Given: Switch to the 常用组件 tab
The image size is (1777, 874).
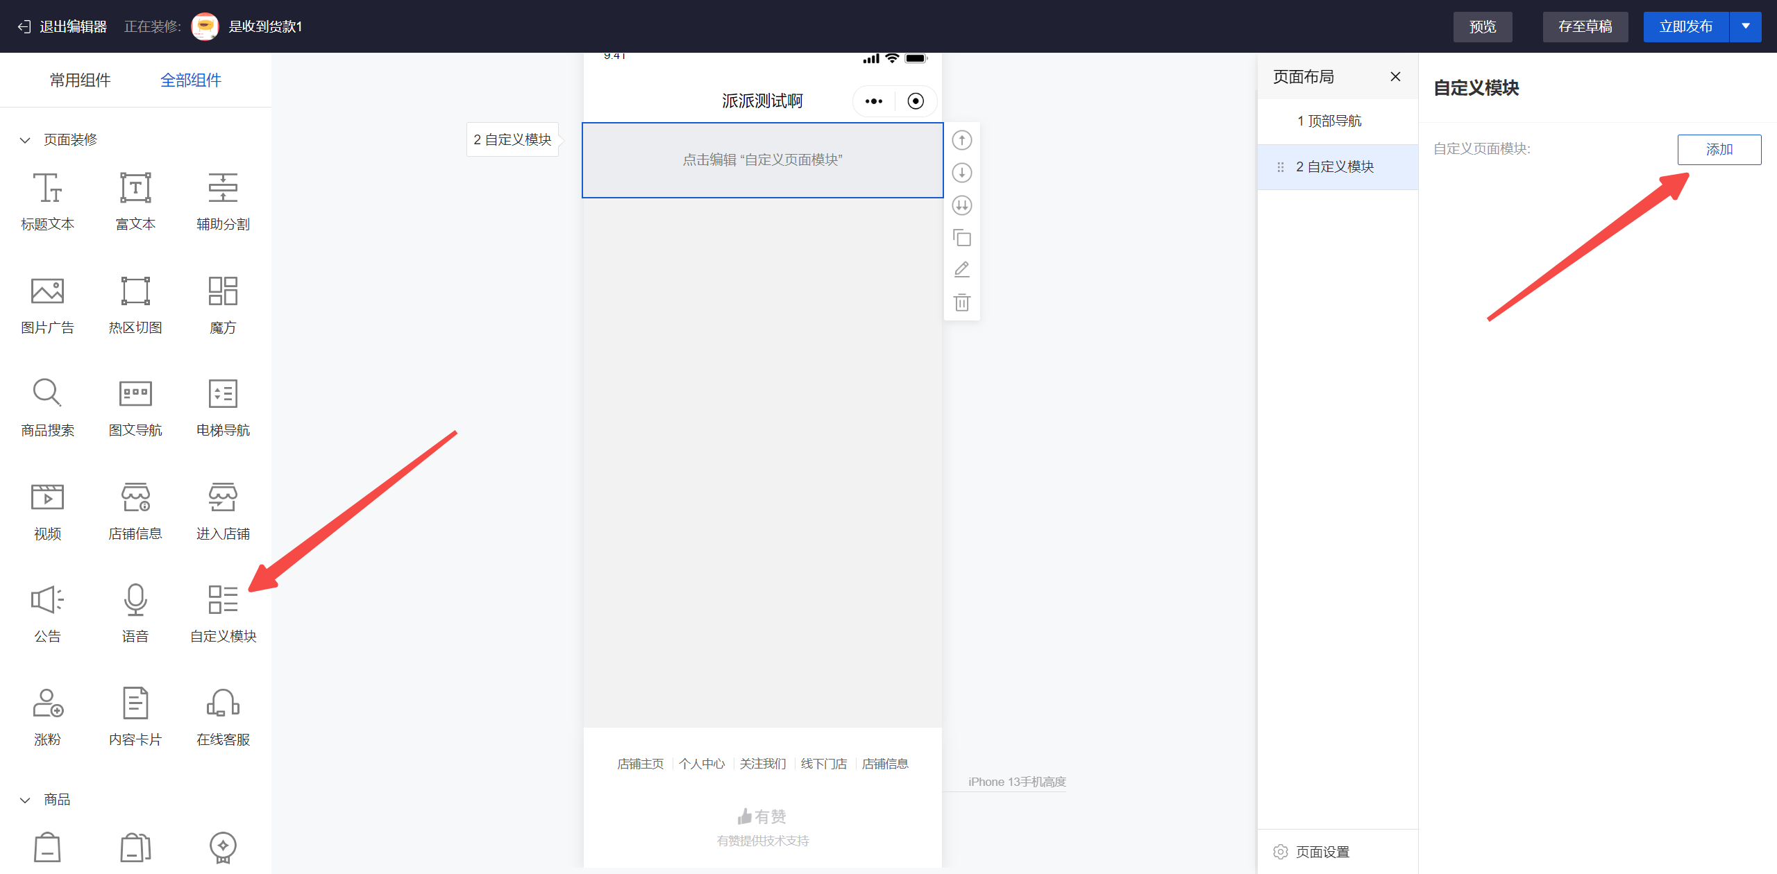Looking at the screenshot, I should (x=80, y=80).
